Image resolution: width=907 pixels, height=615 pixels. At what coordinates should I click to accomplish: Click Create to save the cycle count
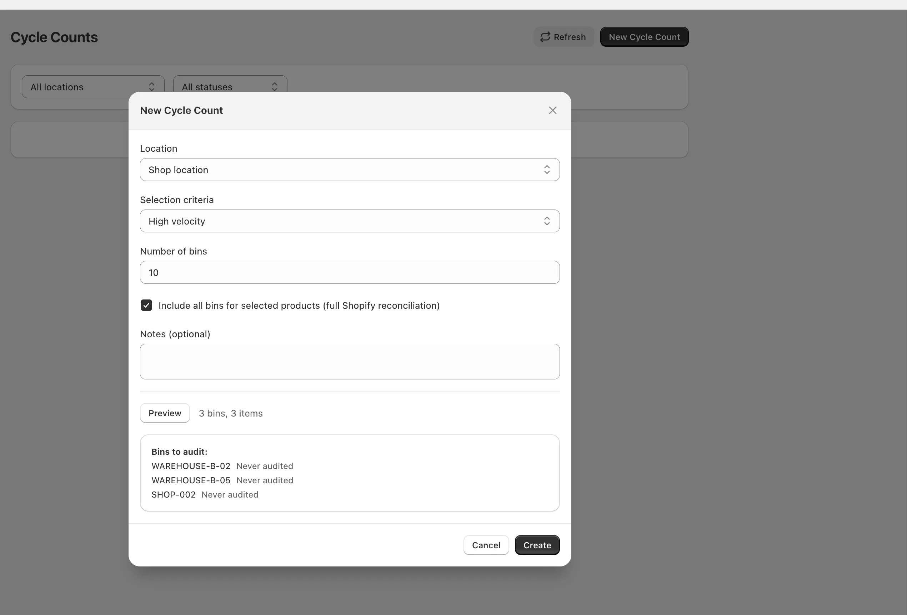(x=537, y=545)
